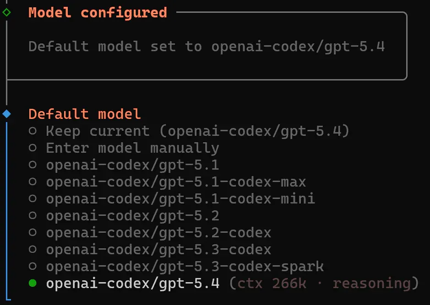Screen dimensions: 430x305
Task: Click the ctx 266k reasoning hint
Action: pos(324,284)
